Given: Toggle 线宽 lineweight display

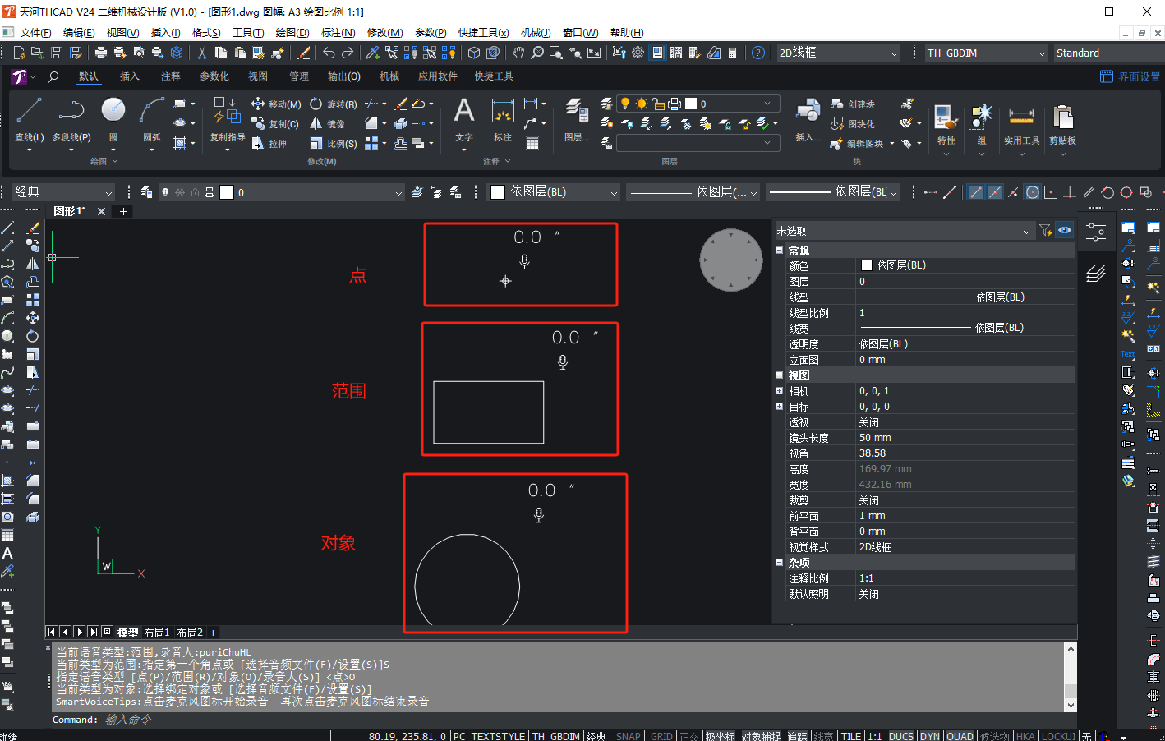Looking at the screenshot, I should (823, 736).
